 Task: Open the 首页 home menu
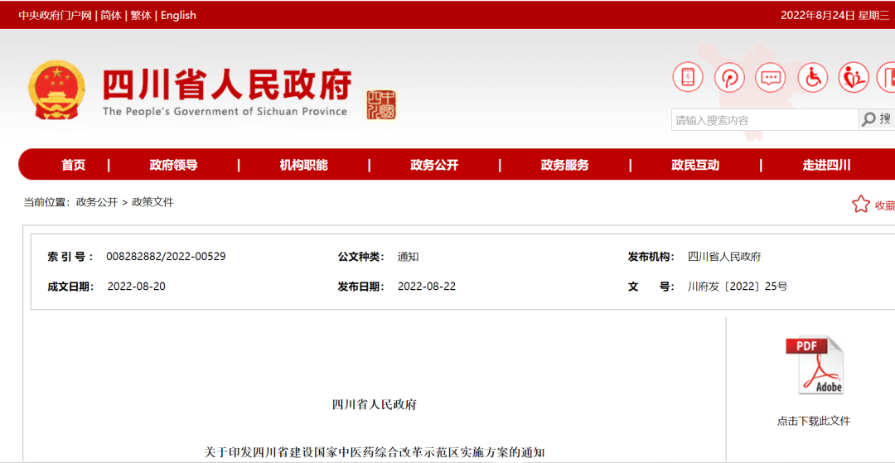[x=74, y=166]
